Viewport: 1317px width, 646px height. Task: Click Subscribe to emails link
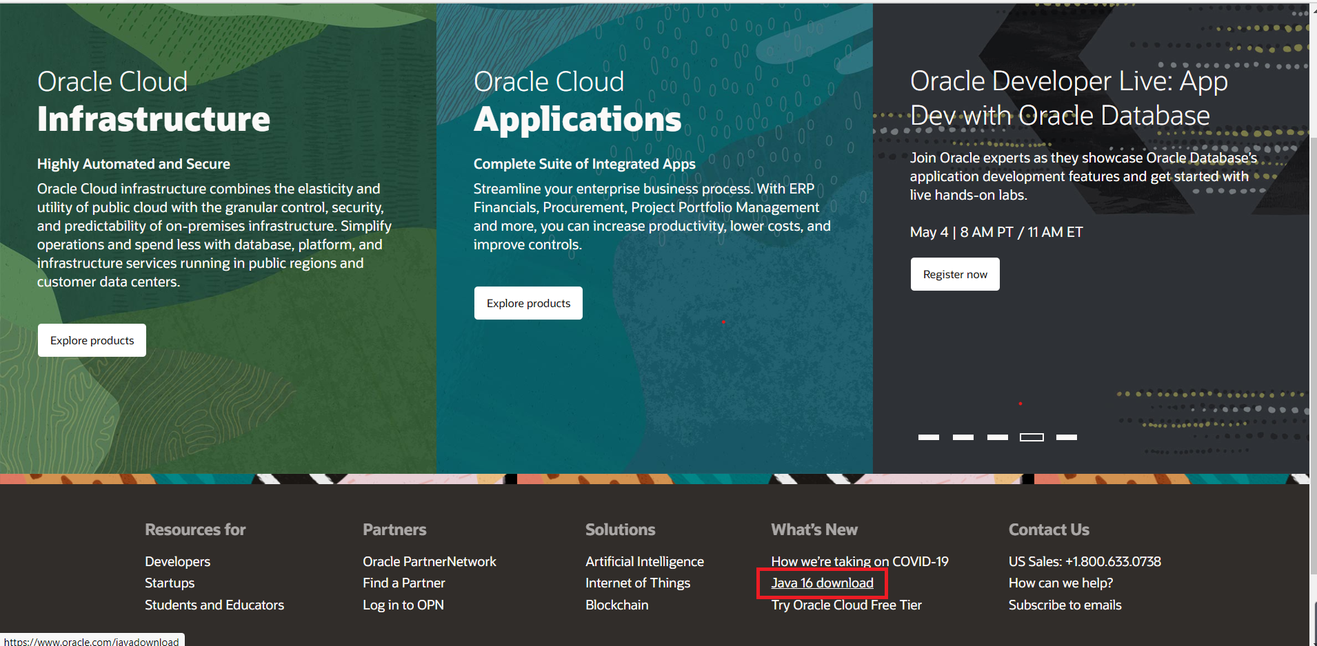coord(1065,605)
